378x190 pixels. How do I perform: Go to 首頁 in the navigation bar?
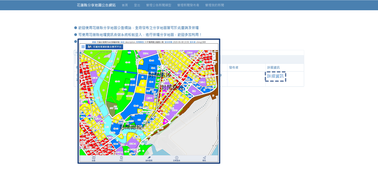pyautogui.click(x=125, y=5)
